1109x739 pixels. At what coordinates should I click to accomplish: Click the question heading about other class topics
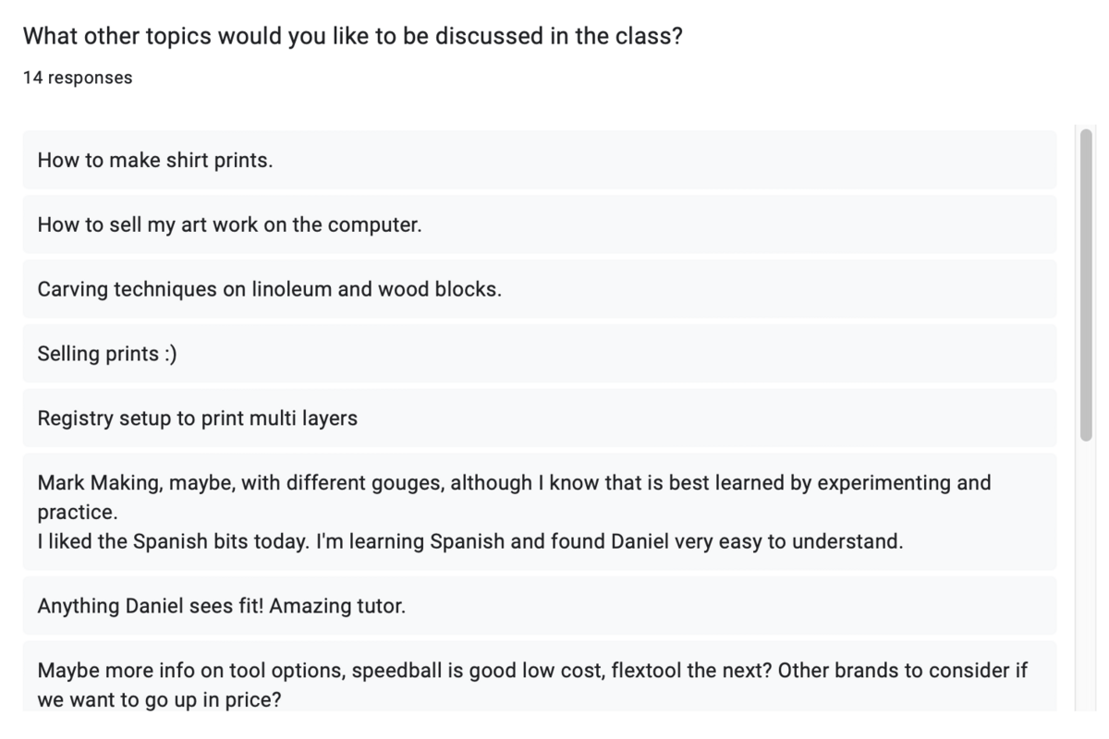(352, 37)
